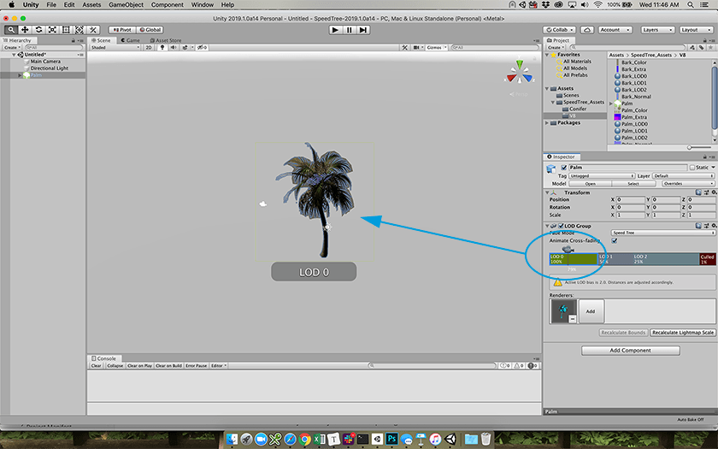Toggle the Static checkbox for Palm
718x449 pixels.
tap(692, 168)
